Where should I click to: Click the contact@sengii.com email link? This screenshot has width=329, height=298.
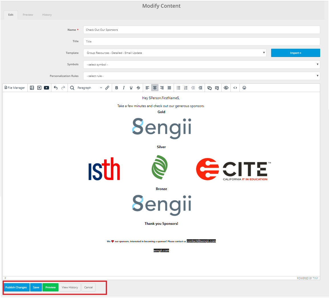(201, 241)
